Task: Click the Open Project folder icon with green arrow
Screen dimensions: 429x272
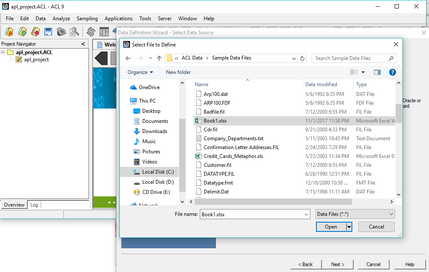Action: coord(22,32)
